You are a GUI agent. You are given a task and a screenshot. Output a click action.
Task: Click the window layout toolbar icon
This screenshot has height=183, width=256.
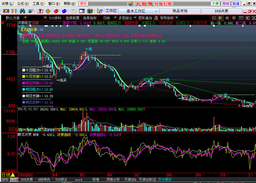tap(82, 11)
